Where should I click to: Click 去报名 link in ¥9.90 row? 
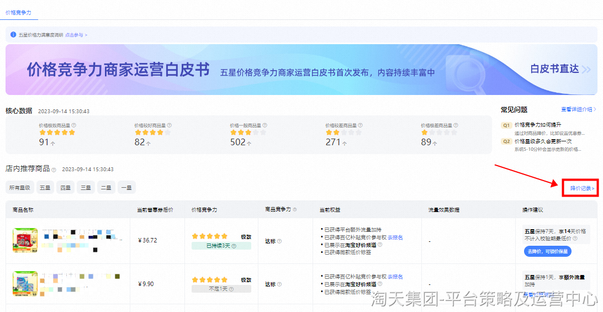[x=395, y=277]
